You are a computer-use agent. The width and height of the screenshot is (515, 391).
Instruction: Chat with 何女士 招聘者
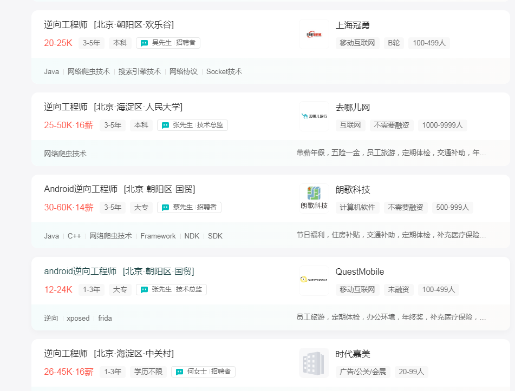tap(203, 372)
